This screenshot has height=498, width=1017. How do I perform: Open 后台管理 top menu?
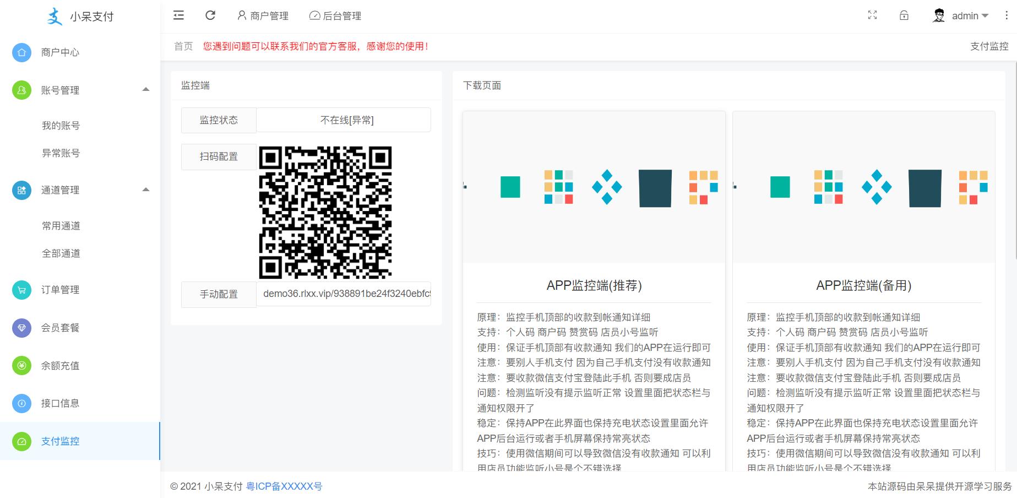point(335,16)
